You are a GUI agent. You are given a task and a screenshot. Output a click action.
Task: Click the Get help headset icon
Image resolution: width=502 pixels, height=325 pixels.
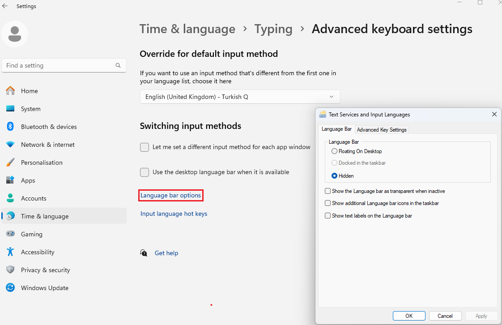(x=144, y=253)
